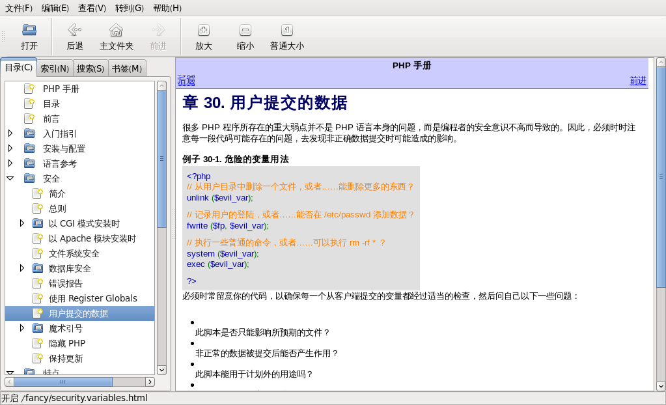The height and width of the screenshot is (405, 666).
Task: Click the content pane vertical scrollbar thumb
Action: click(x=661, y=177)
